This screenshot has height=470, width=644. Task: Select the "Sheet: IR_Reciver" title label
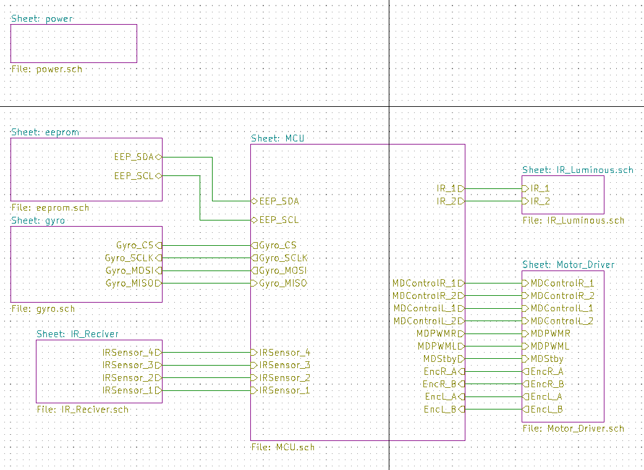[78, 334]
